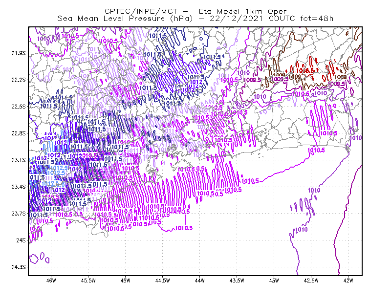Screen dimensions: 391x302
Task: Click 'Sea Mean Level Pressure (hPa)' subtitle
Action: tap(125, 19)
